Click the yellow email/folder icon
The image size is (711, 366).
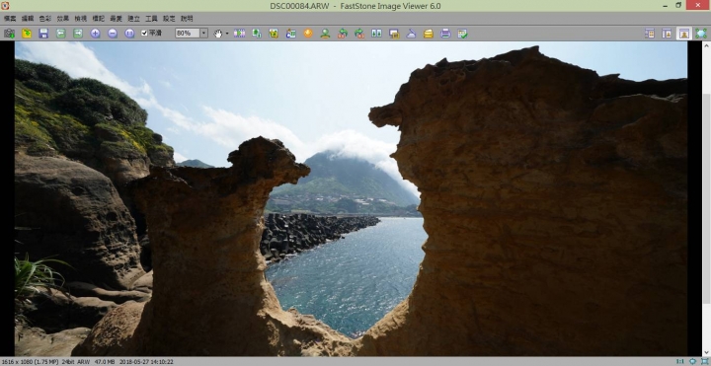coord(429,34)
